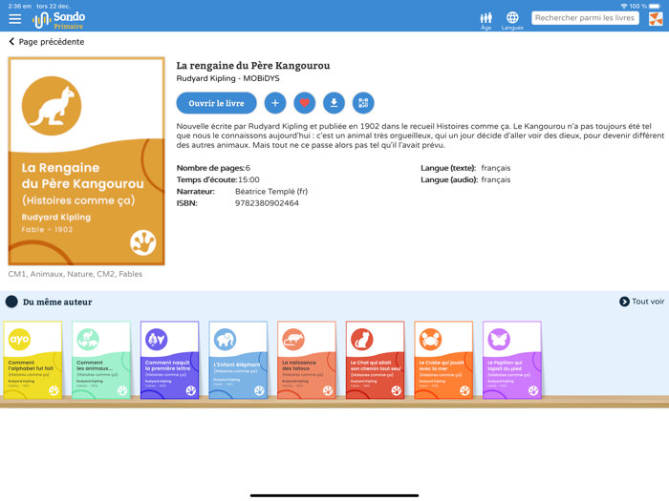669x501 pixels.
Task: Open Le Chat qui allait son chemin book
Action: click(x=375, y=360)
